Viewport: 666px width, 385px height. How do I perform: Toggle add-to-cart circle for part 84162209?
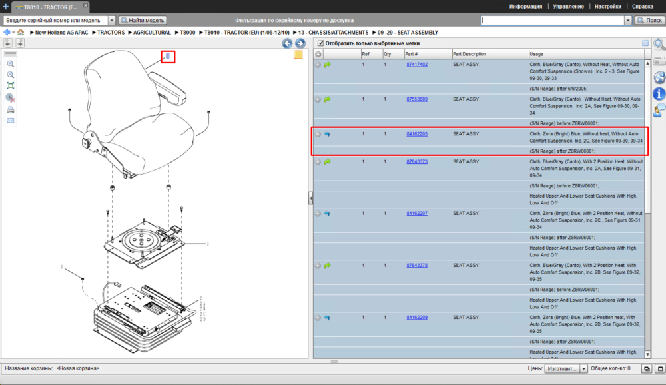[x=318, y=318]
